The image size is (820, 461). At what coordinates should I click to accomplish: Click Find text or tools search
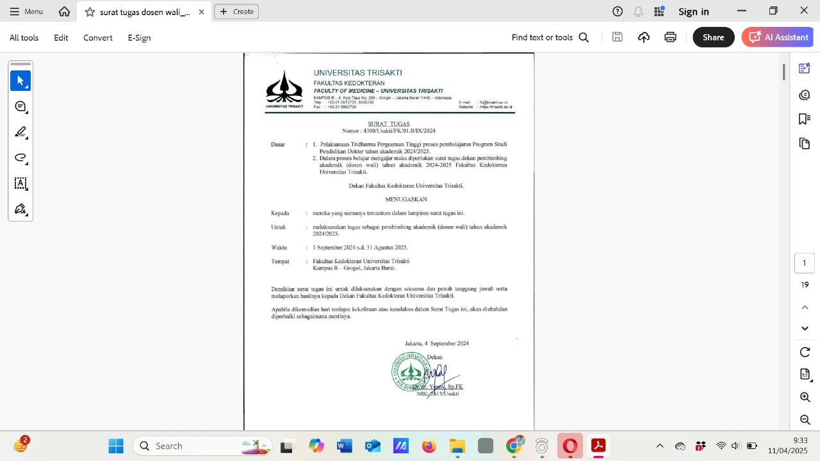click(x=550, y=38)
